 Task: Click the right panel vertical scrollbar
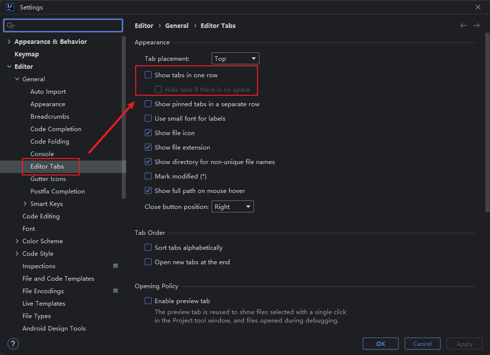click(x=488, y=122)
